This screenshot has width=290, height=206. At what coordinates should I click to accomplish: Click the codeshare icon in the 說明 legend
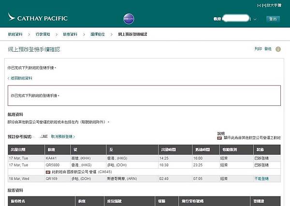219,138
